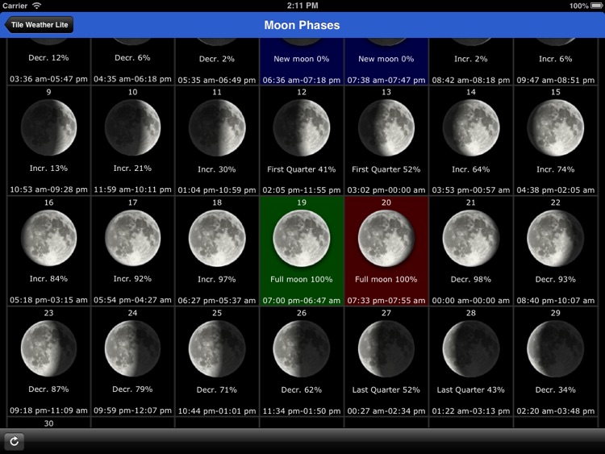Tap 'First Quarter 52%' label

(x=386, y=169)
